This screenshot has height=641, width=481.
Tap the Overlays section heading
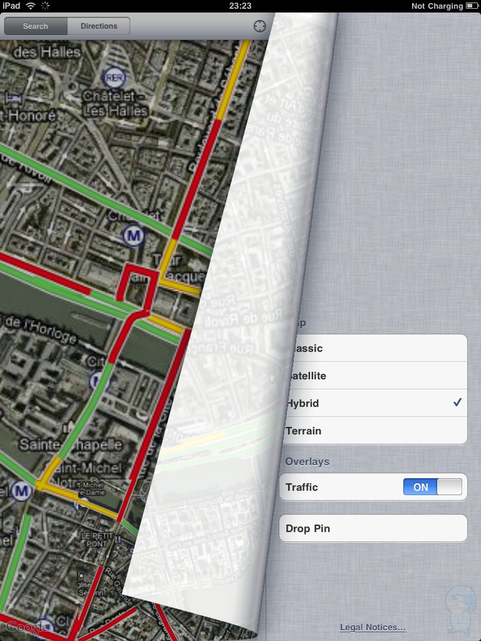click(307, 461)
